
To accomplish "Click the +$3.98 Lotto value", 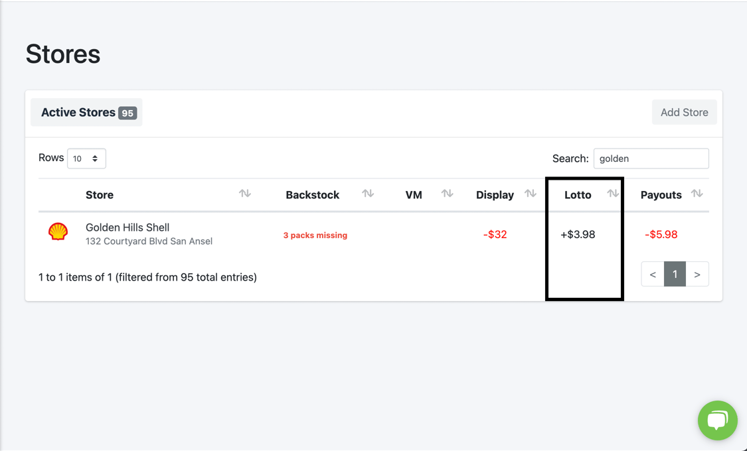I will pos(578,235).
